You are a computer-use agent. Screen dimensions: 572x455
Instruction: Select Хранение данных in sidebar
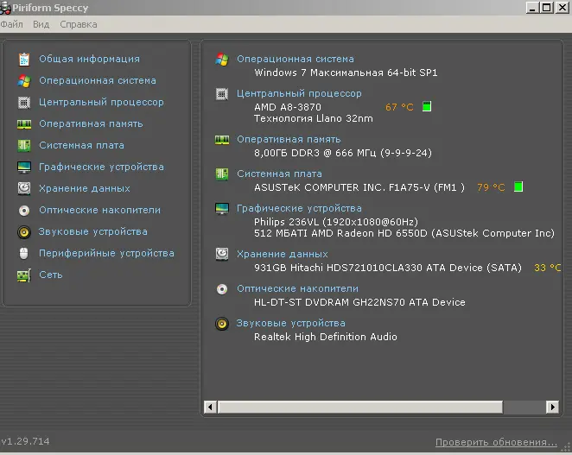point(85,188)
